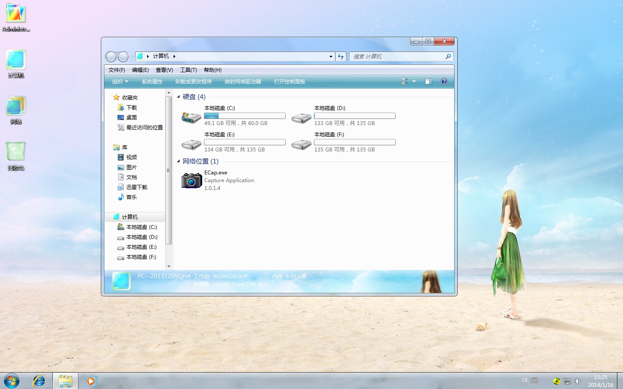Click the C: drive usage bar
Image resolution: width=623 pixels, height=389 pixels.
245,116
